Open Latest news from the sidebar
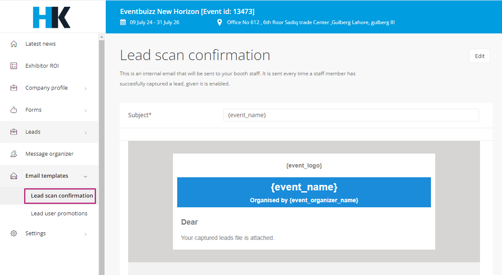 point(41,44)
